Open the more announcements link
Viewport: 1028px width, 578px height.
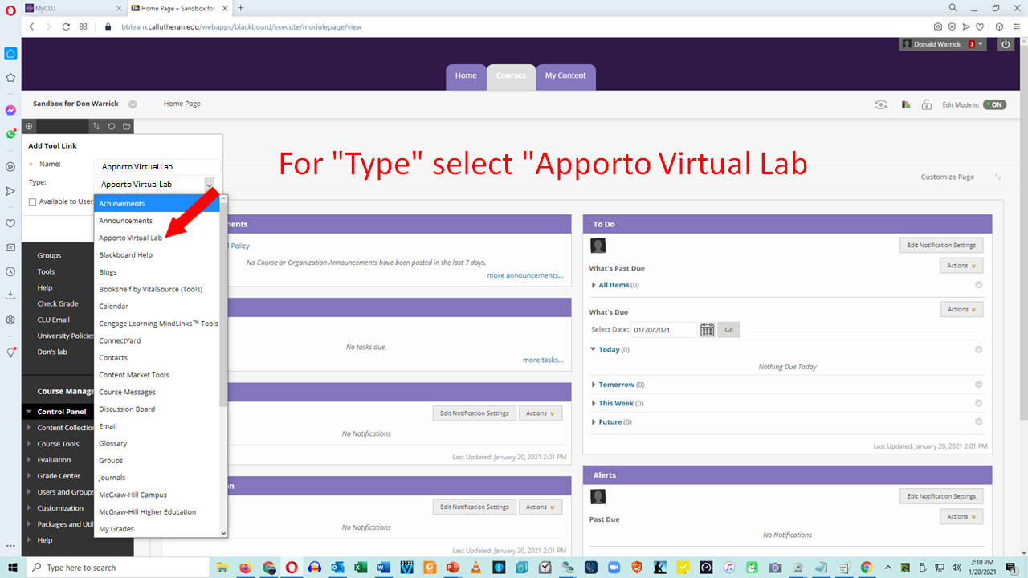(525, 275)
